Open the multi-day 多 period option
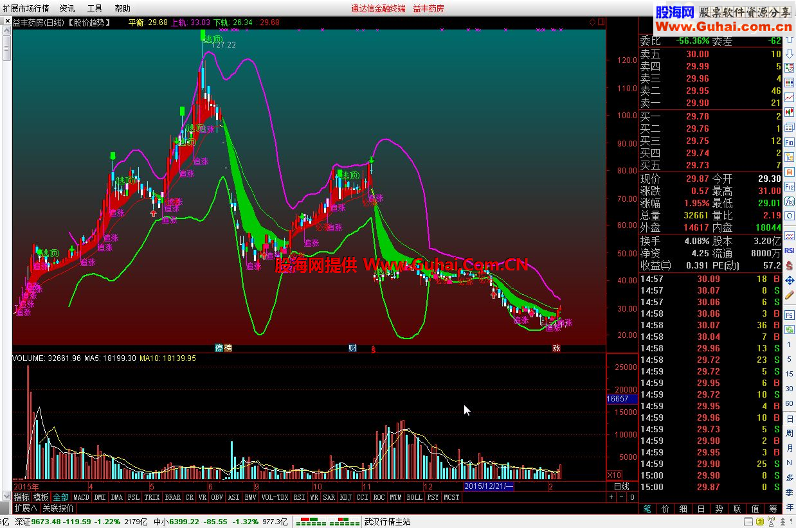 pos(789,477)
